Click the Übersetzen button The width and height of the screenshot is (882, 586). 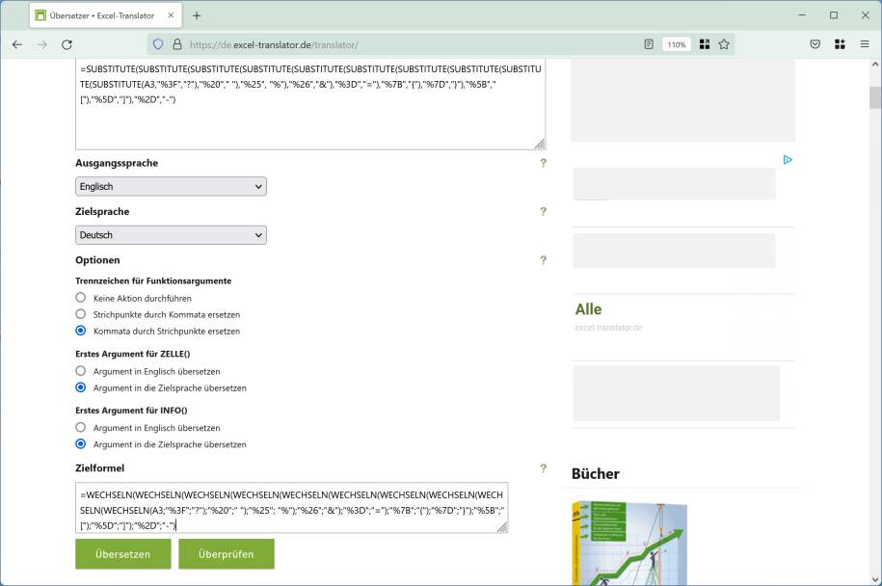pyautogui.click(x=121, y=553)
